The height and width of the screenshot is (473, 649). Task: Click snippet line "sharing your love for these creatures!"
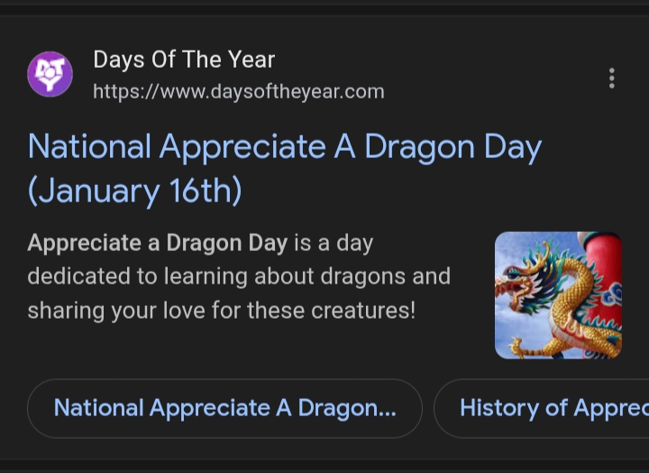221,310
